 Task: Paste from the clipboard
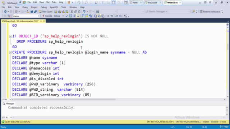79,11
